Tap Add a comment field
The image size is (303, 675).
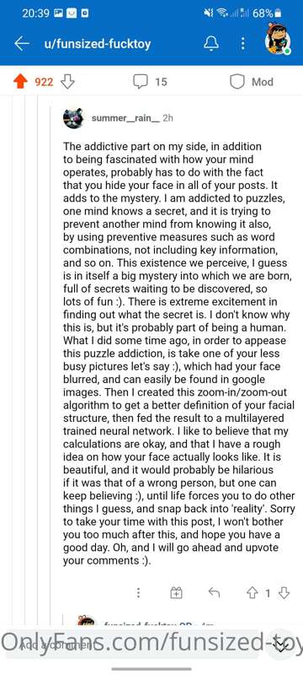tap(133, 645)
